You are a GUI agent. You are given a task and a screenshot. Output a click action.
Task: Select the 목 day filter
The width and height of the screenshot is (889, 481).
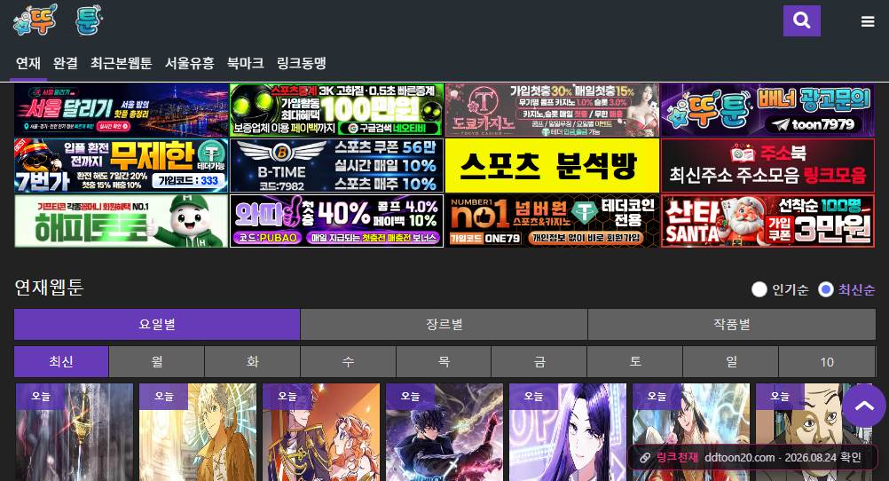tap(444, 361)
